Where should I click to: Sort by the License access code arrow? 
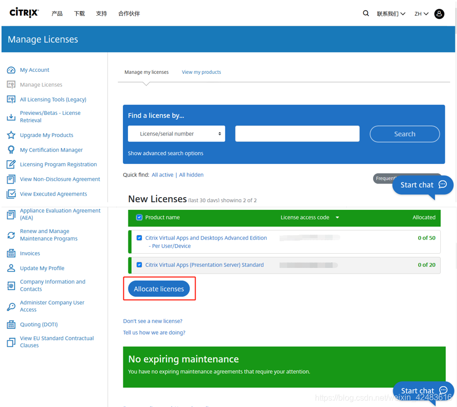click(x=337, y=217)
